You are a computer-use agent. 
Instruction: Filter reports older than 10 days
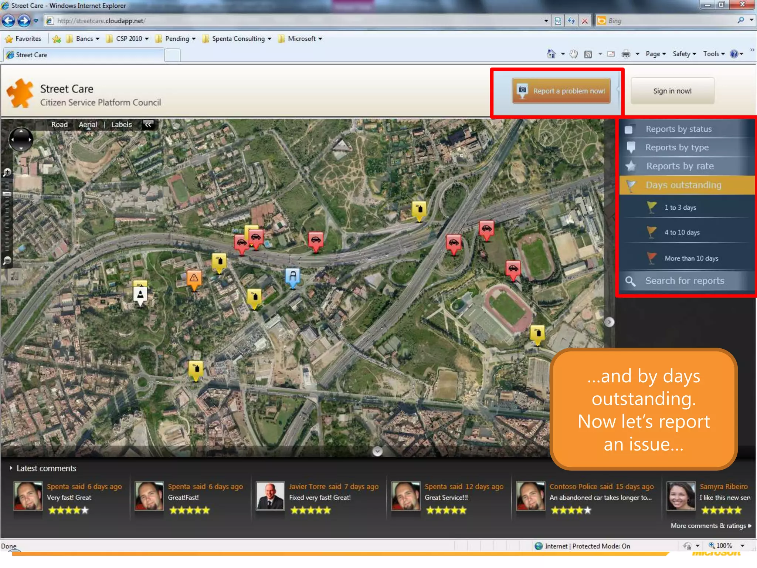tap(691, 258)
